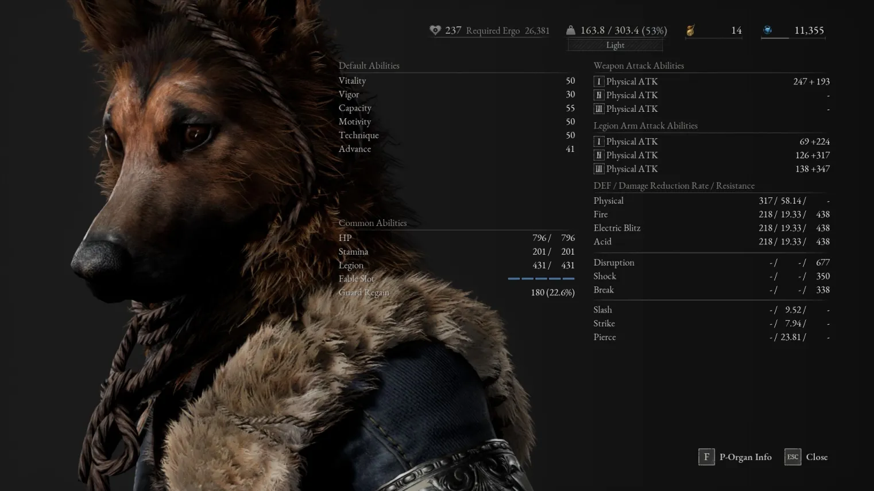Select the Vitality stat label

(352, 81)
